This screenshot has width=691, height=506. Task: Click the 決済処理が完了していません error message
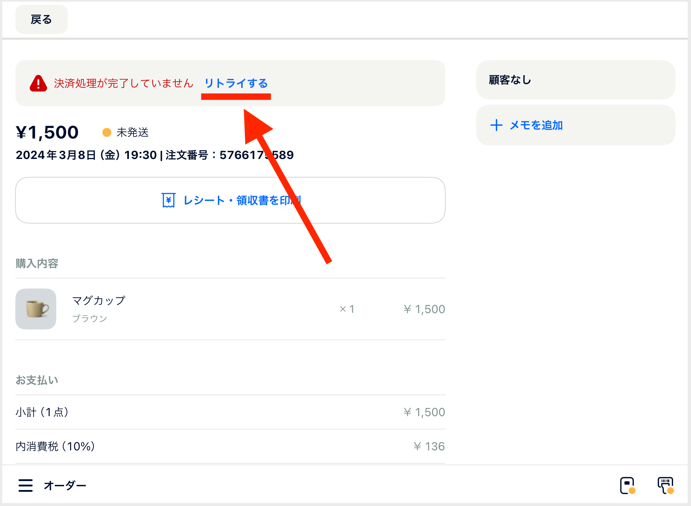pos(123,83)
